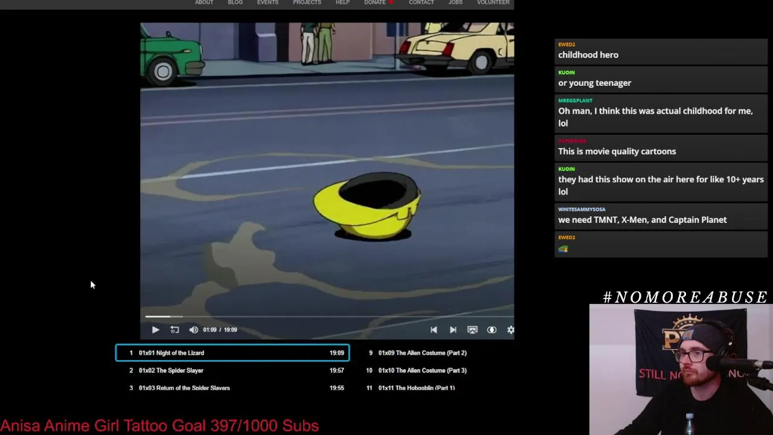Click chat message "This is movie quality cartoons"

coord(617,152)
